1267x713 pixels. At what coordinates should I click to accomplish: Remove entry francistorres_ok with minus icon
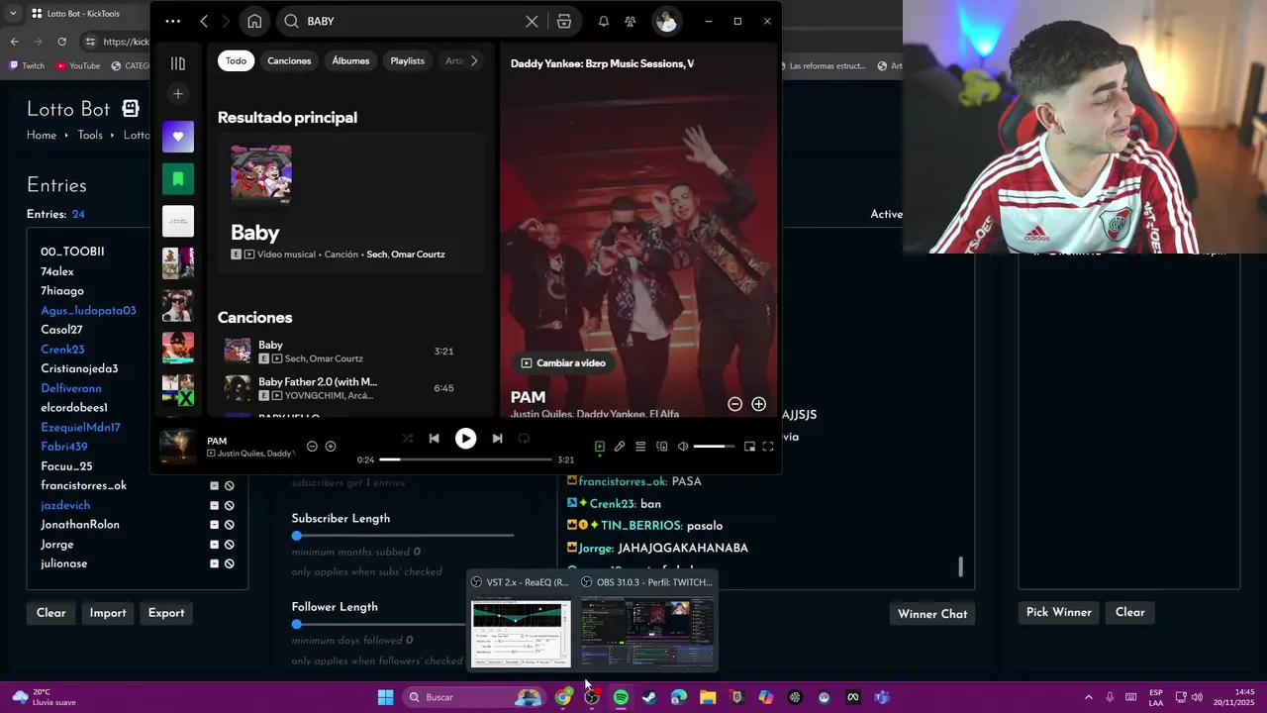pos(214,486)
